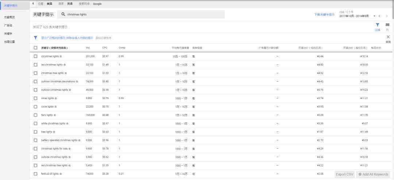Change the location setting 美国
The height and width of the screenshot is (180, 394).
coord(50,4)
